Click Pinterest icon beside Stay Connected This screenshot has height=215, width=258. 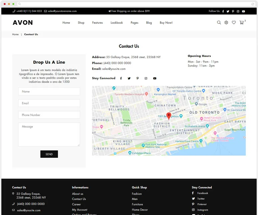tap(137, 78)
